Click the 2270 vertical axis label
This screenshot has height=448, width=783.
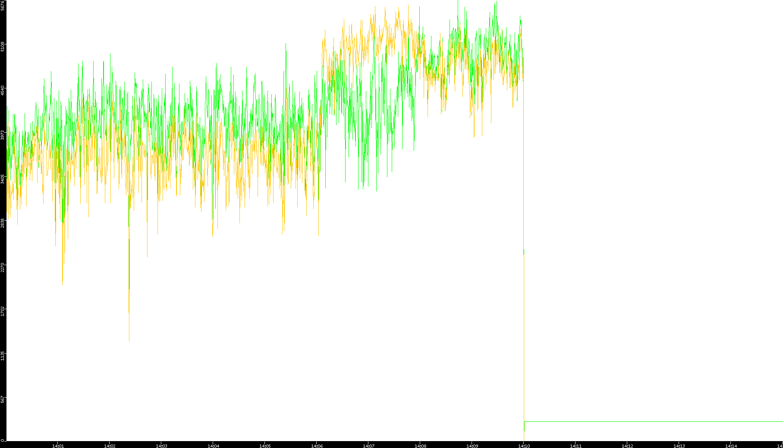pos(3,267)
